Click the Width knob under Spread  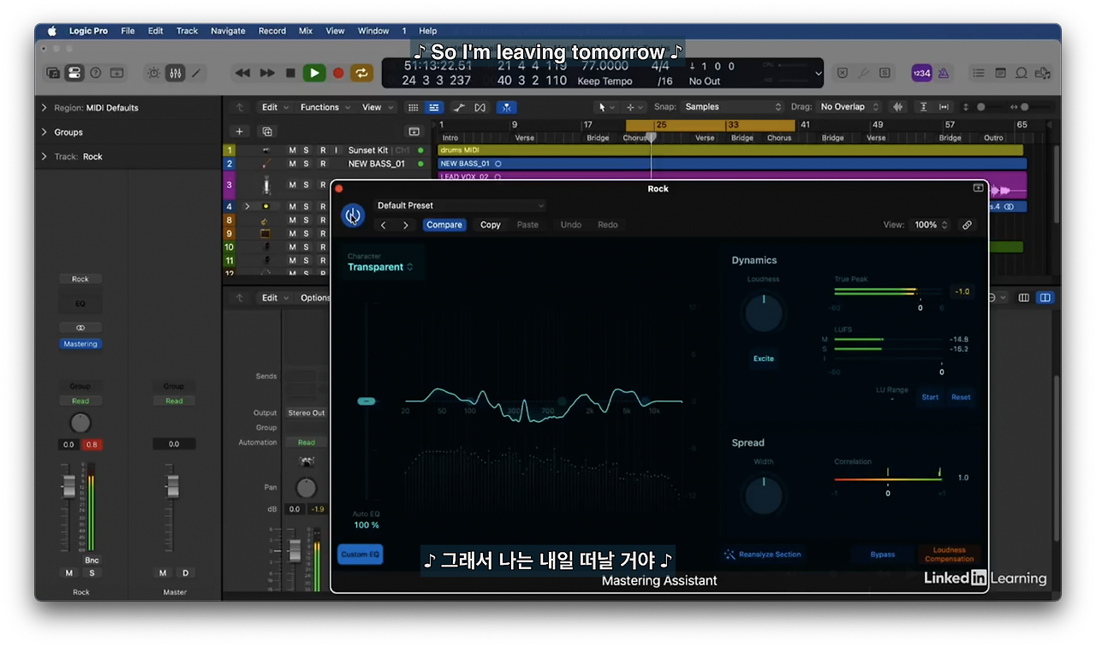tap(764, 496)
